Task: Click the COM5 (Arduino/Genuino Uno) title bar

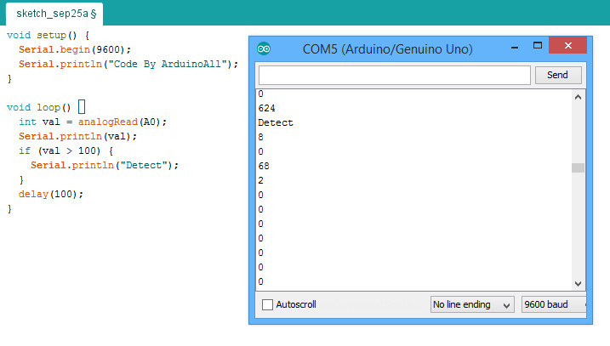Action: tap(387, 49)
